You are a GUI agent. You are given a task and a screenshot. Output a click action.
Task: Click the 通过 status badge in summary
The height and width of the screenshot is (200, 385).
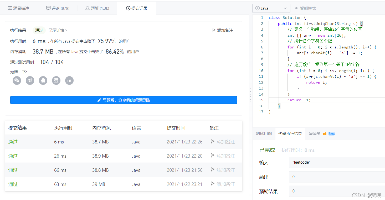click(x=39, y=30)
